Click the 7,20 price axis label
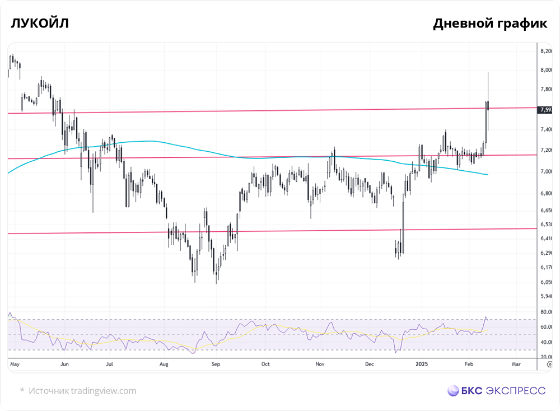 tap(546, 150)
